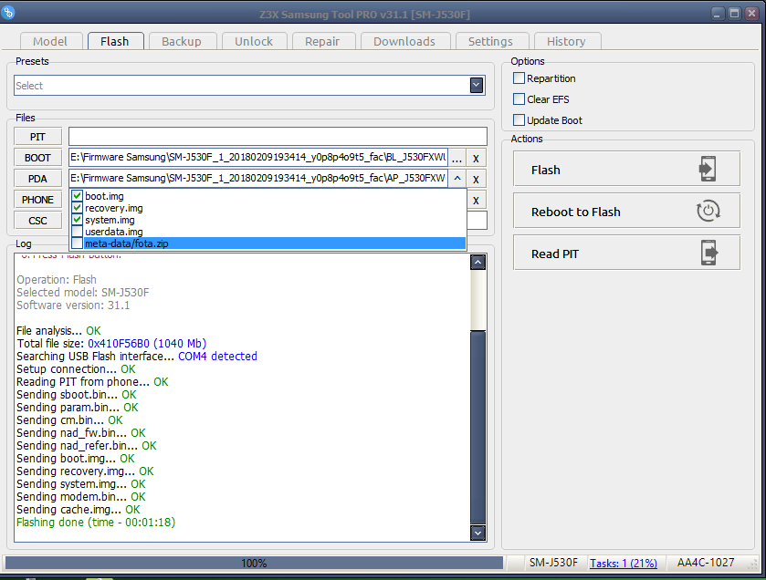Switch to the Model tab
Viewport: 766px width, 580px height.
click(50, 41)
